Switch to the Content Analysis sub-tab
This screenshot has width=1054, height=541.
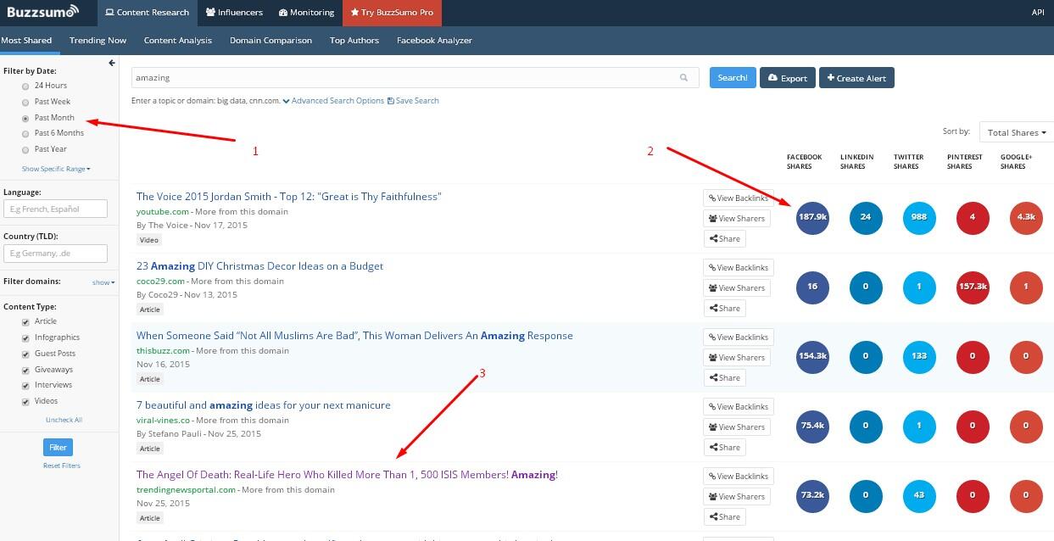point(178,41)
